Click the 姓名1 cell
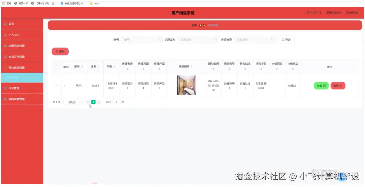Image resolution: width=365 pixels, height=187 pixels. point(96,86)
